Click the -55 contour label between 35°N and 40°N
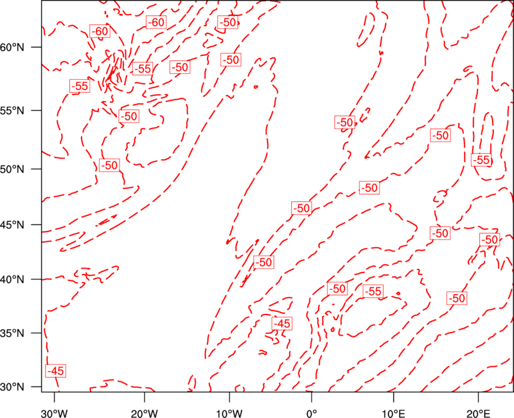 [x=373, y=291]
